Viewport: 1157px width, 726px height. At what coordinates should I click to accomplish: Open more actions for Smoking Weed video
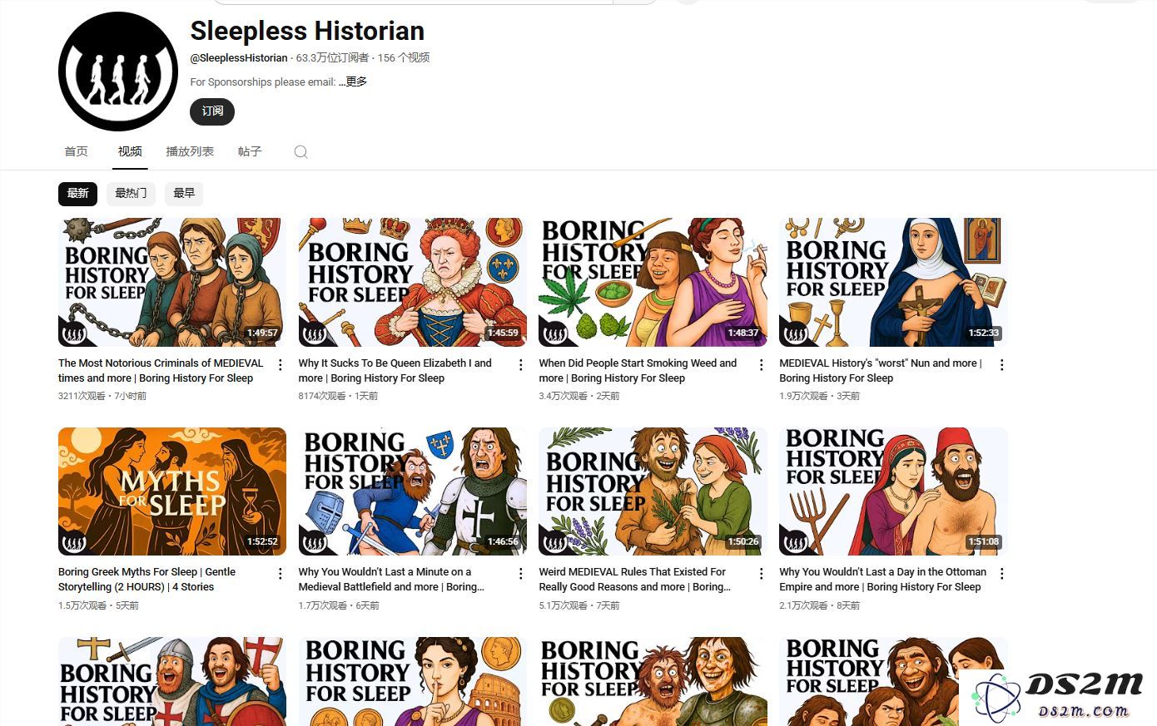point(761,365)
